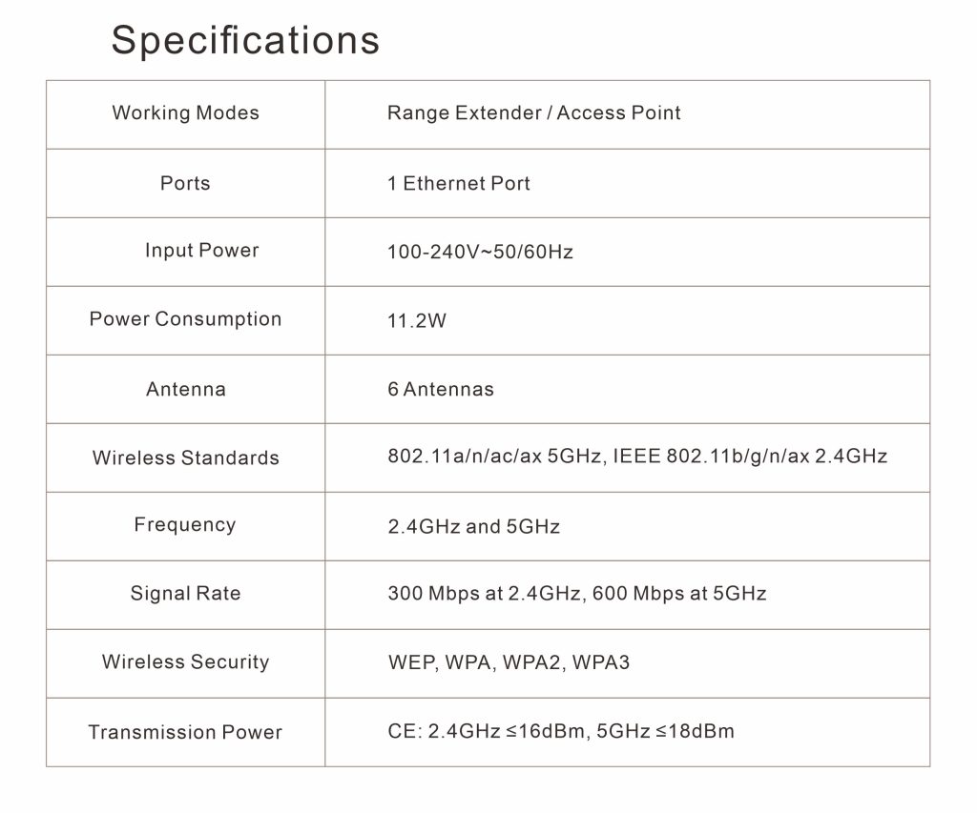Select the Input Power label
This screenshot has width=977, height=813.
[x=202, y=251]
